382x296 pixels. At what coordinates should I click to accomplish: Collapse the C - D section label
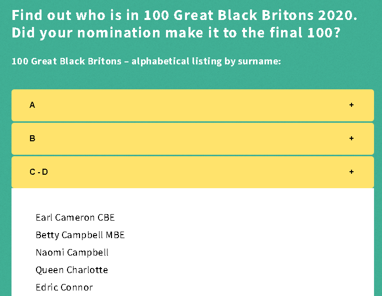tap(39, 172)
